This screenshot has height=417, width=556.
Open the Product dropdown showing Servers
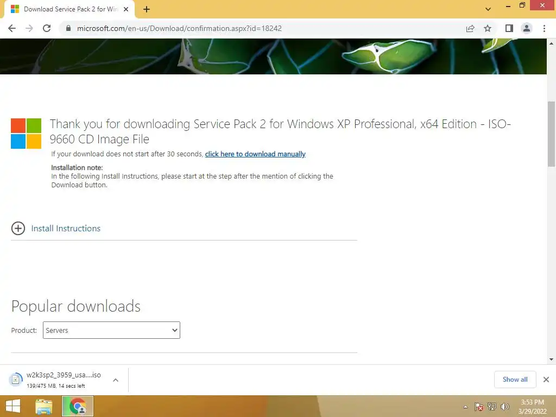pyautogui.click(x=111, y=330)
